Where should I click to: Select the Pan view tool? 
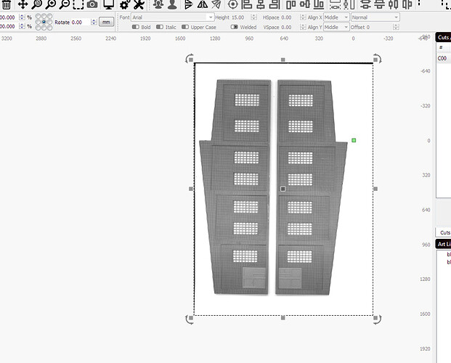(23, 4)
